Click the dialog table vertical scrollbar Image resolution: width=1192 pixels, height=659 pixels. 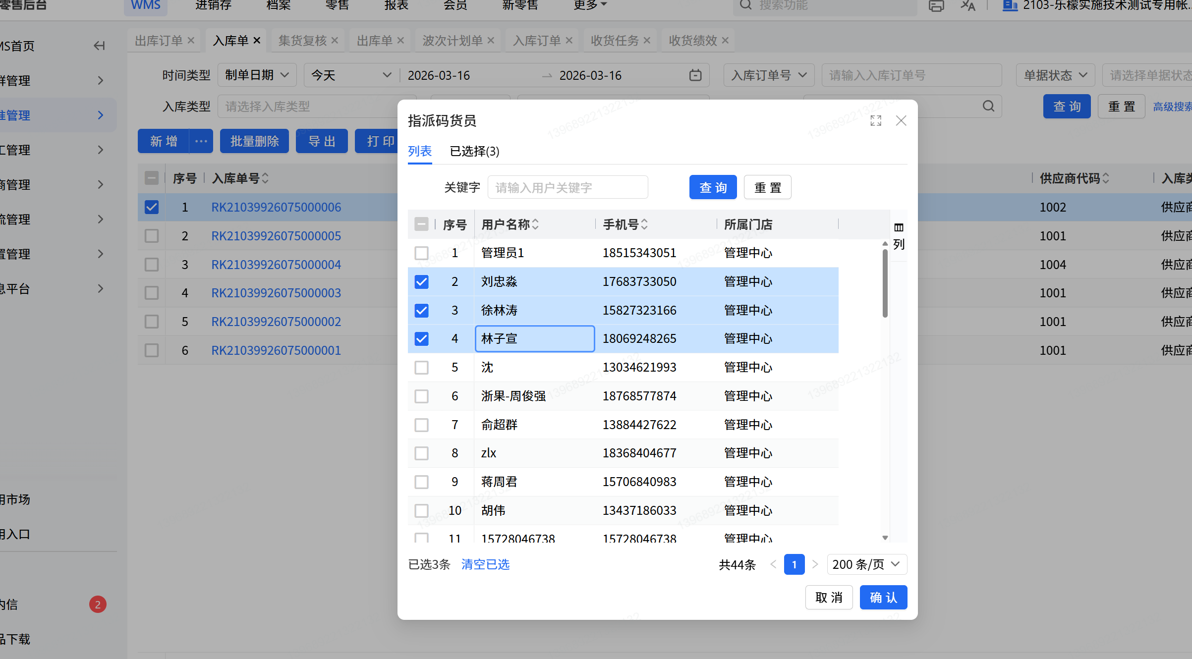[885, 283]
